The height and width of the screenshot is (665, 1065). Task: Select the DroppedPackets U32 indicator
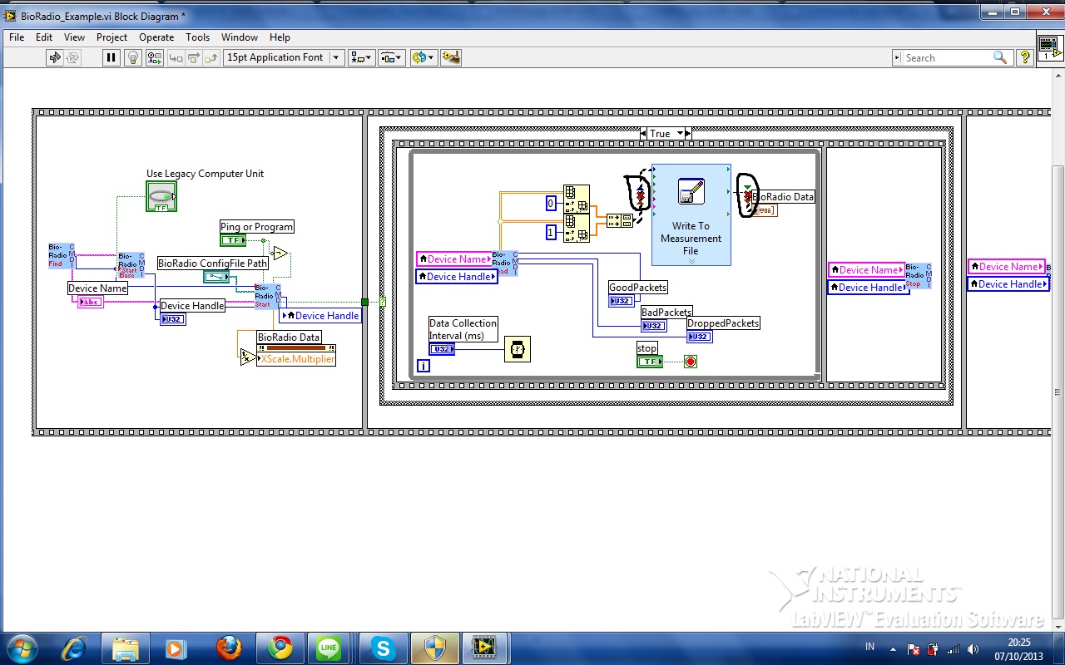point(700,337)
